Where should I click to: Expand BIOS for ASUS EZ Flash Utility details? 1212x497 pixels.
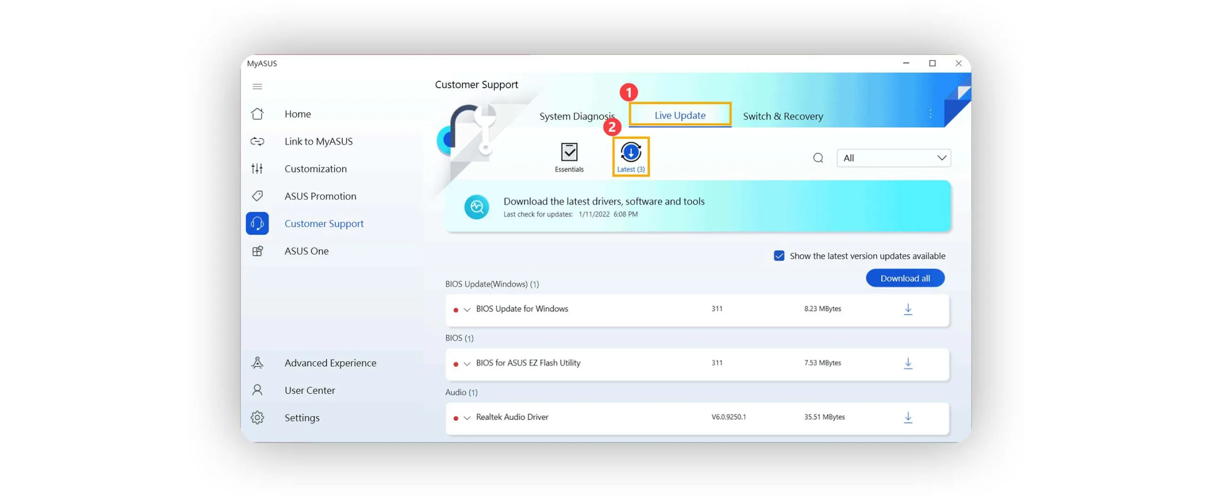tap(467, 364)
